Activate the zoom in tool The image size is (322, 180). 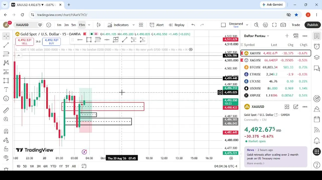[6, 119]
